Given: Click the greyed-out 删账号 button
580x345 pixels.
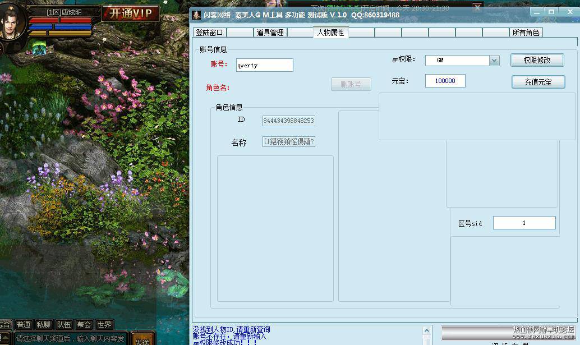Looking at the screenshot, I should pos(351,84).
